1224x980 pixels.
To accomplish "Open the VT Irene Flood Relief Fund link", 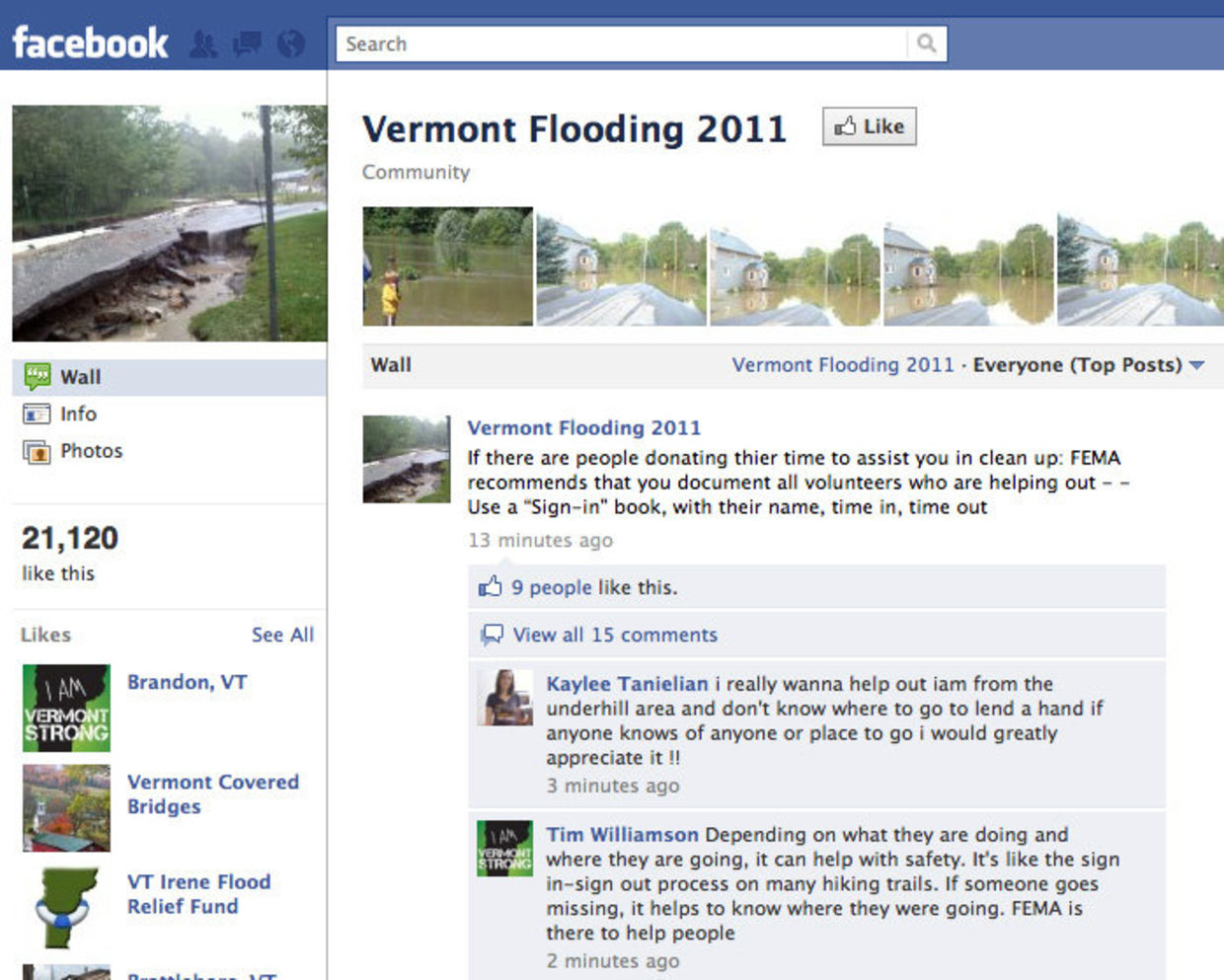I will (x=198, y=893).
